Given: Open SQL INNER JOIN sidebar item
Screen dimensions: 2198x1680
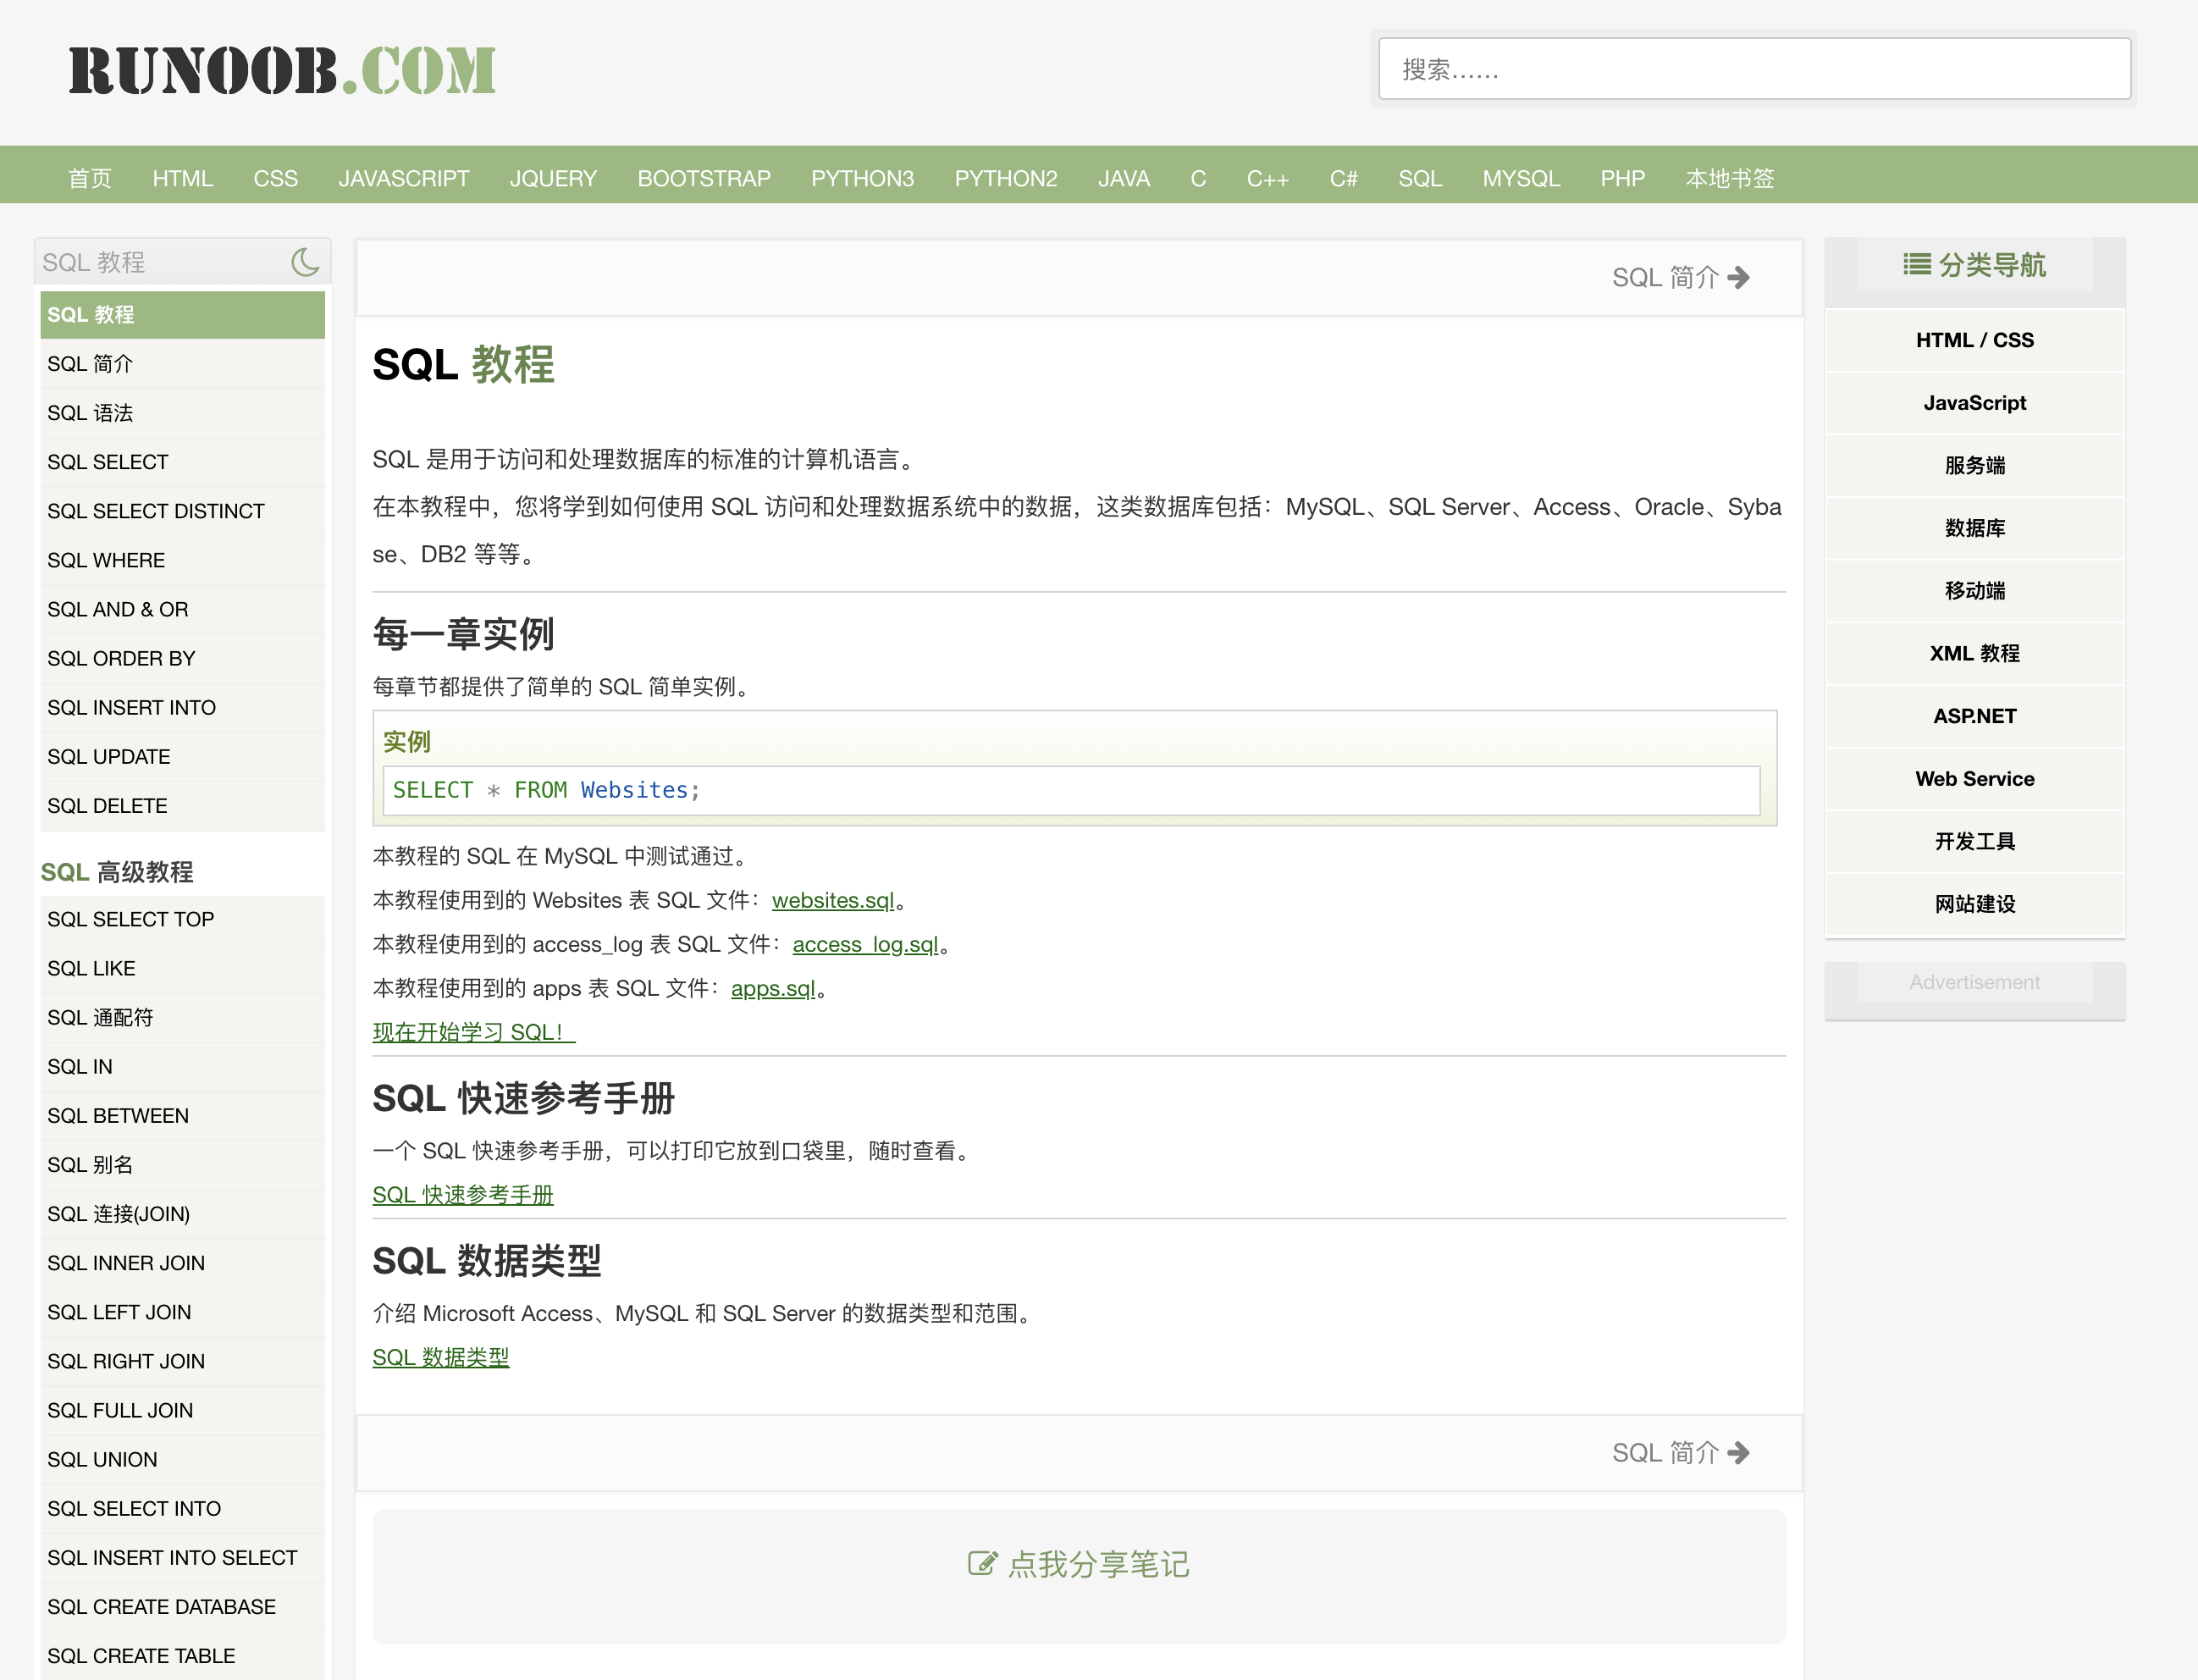Looking at the screenshot, I should coord(126,1263).
